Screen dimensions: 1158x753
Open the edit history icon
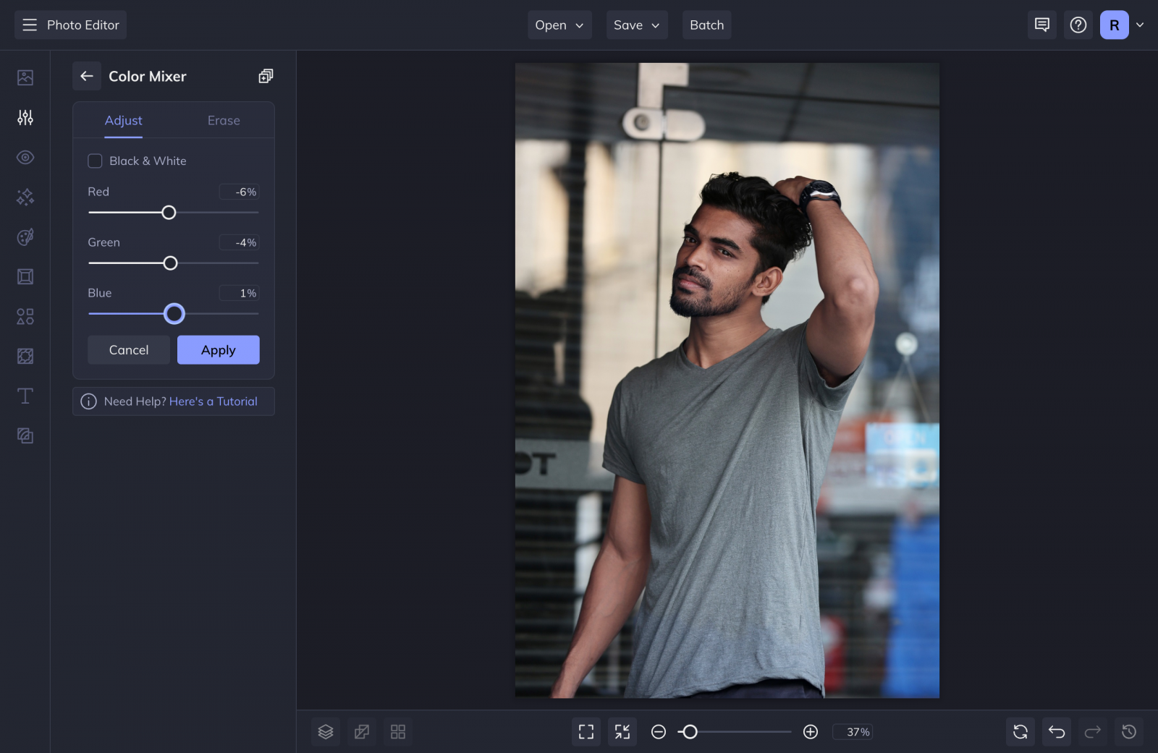pos(1128,731)
